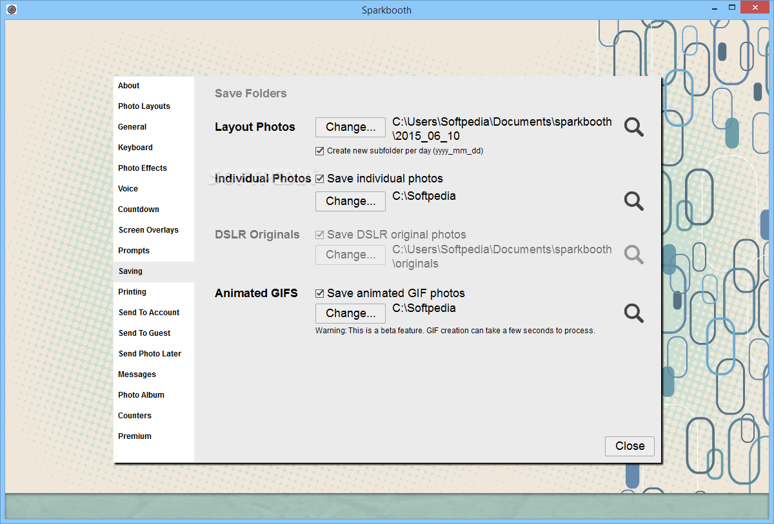Click the Layout Photos label
The image size is (774, 524).
(255, 127)
